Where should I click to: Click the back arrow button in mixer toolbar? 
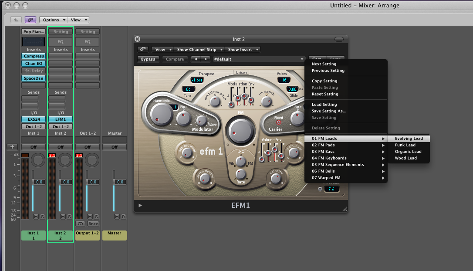point(16,20)
